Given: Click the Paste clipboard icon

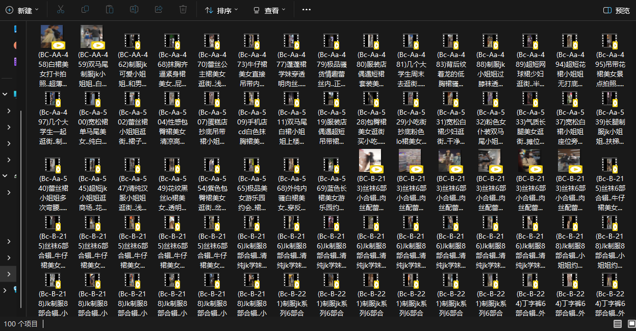Looking at the screenshot, I should tap(110, 10).
